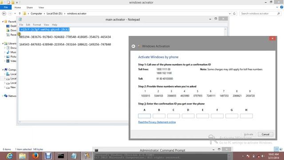284x160 pixels.
Task: Collapse Libraries in navigation pane
Action: point(3,44)
